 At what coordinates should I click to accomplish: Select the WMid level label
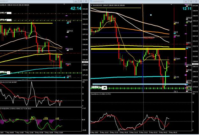(x=189, y=87)
